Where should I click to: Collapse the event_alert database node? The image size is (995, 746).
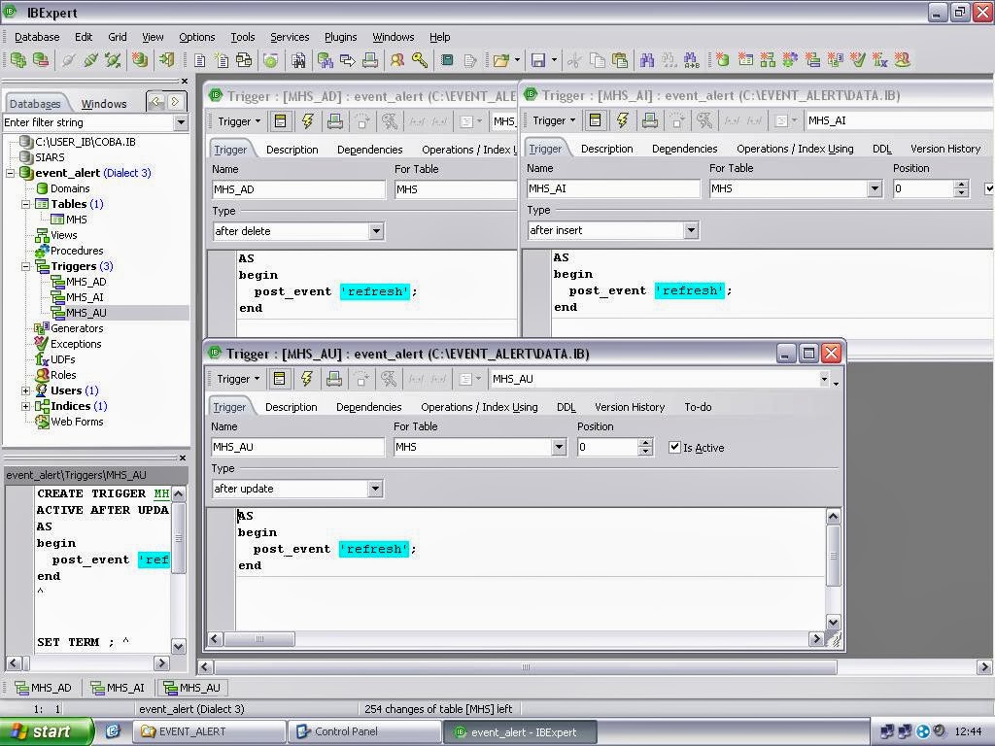(10, 173)
